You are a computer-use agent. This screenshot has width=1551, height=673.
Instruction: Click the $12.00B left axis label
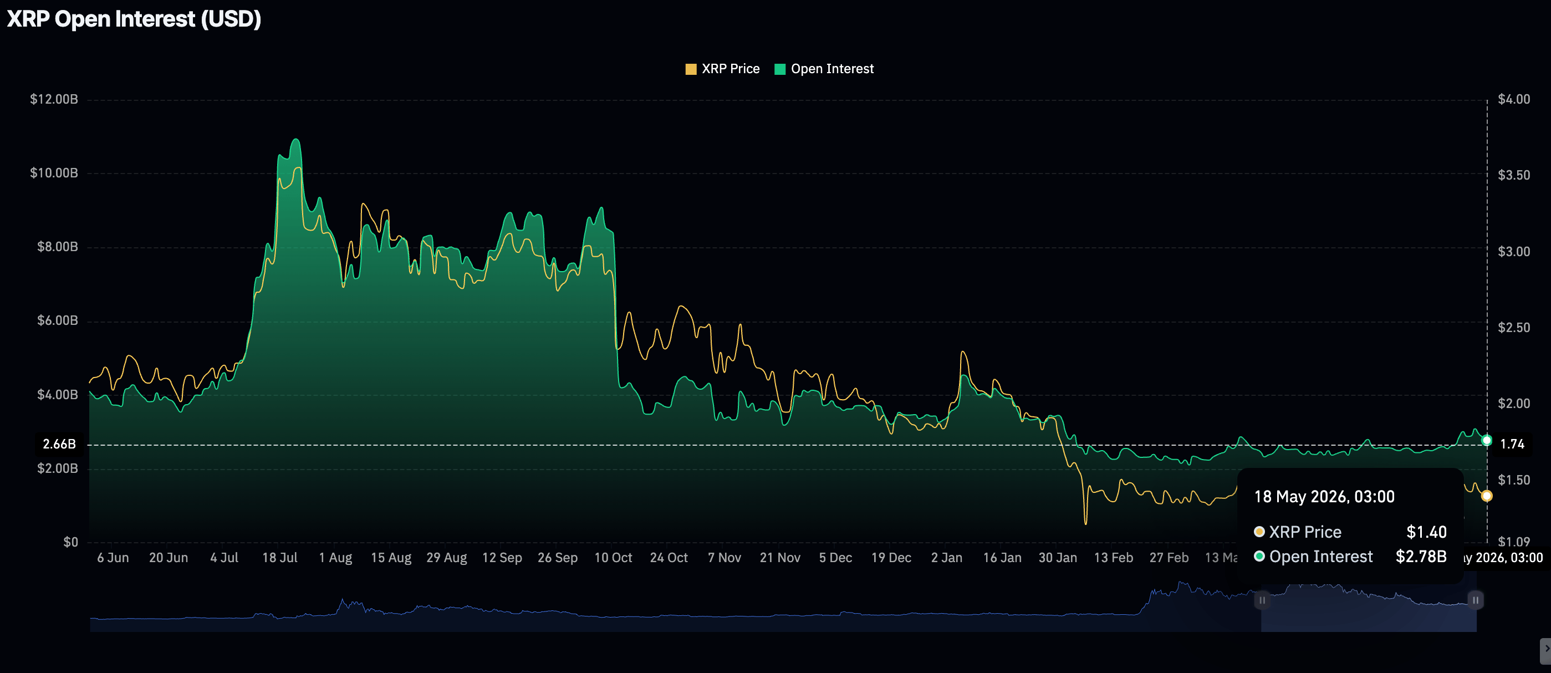(54, 99)
